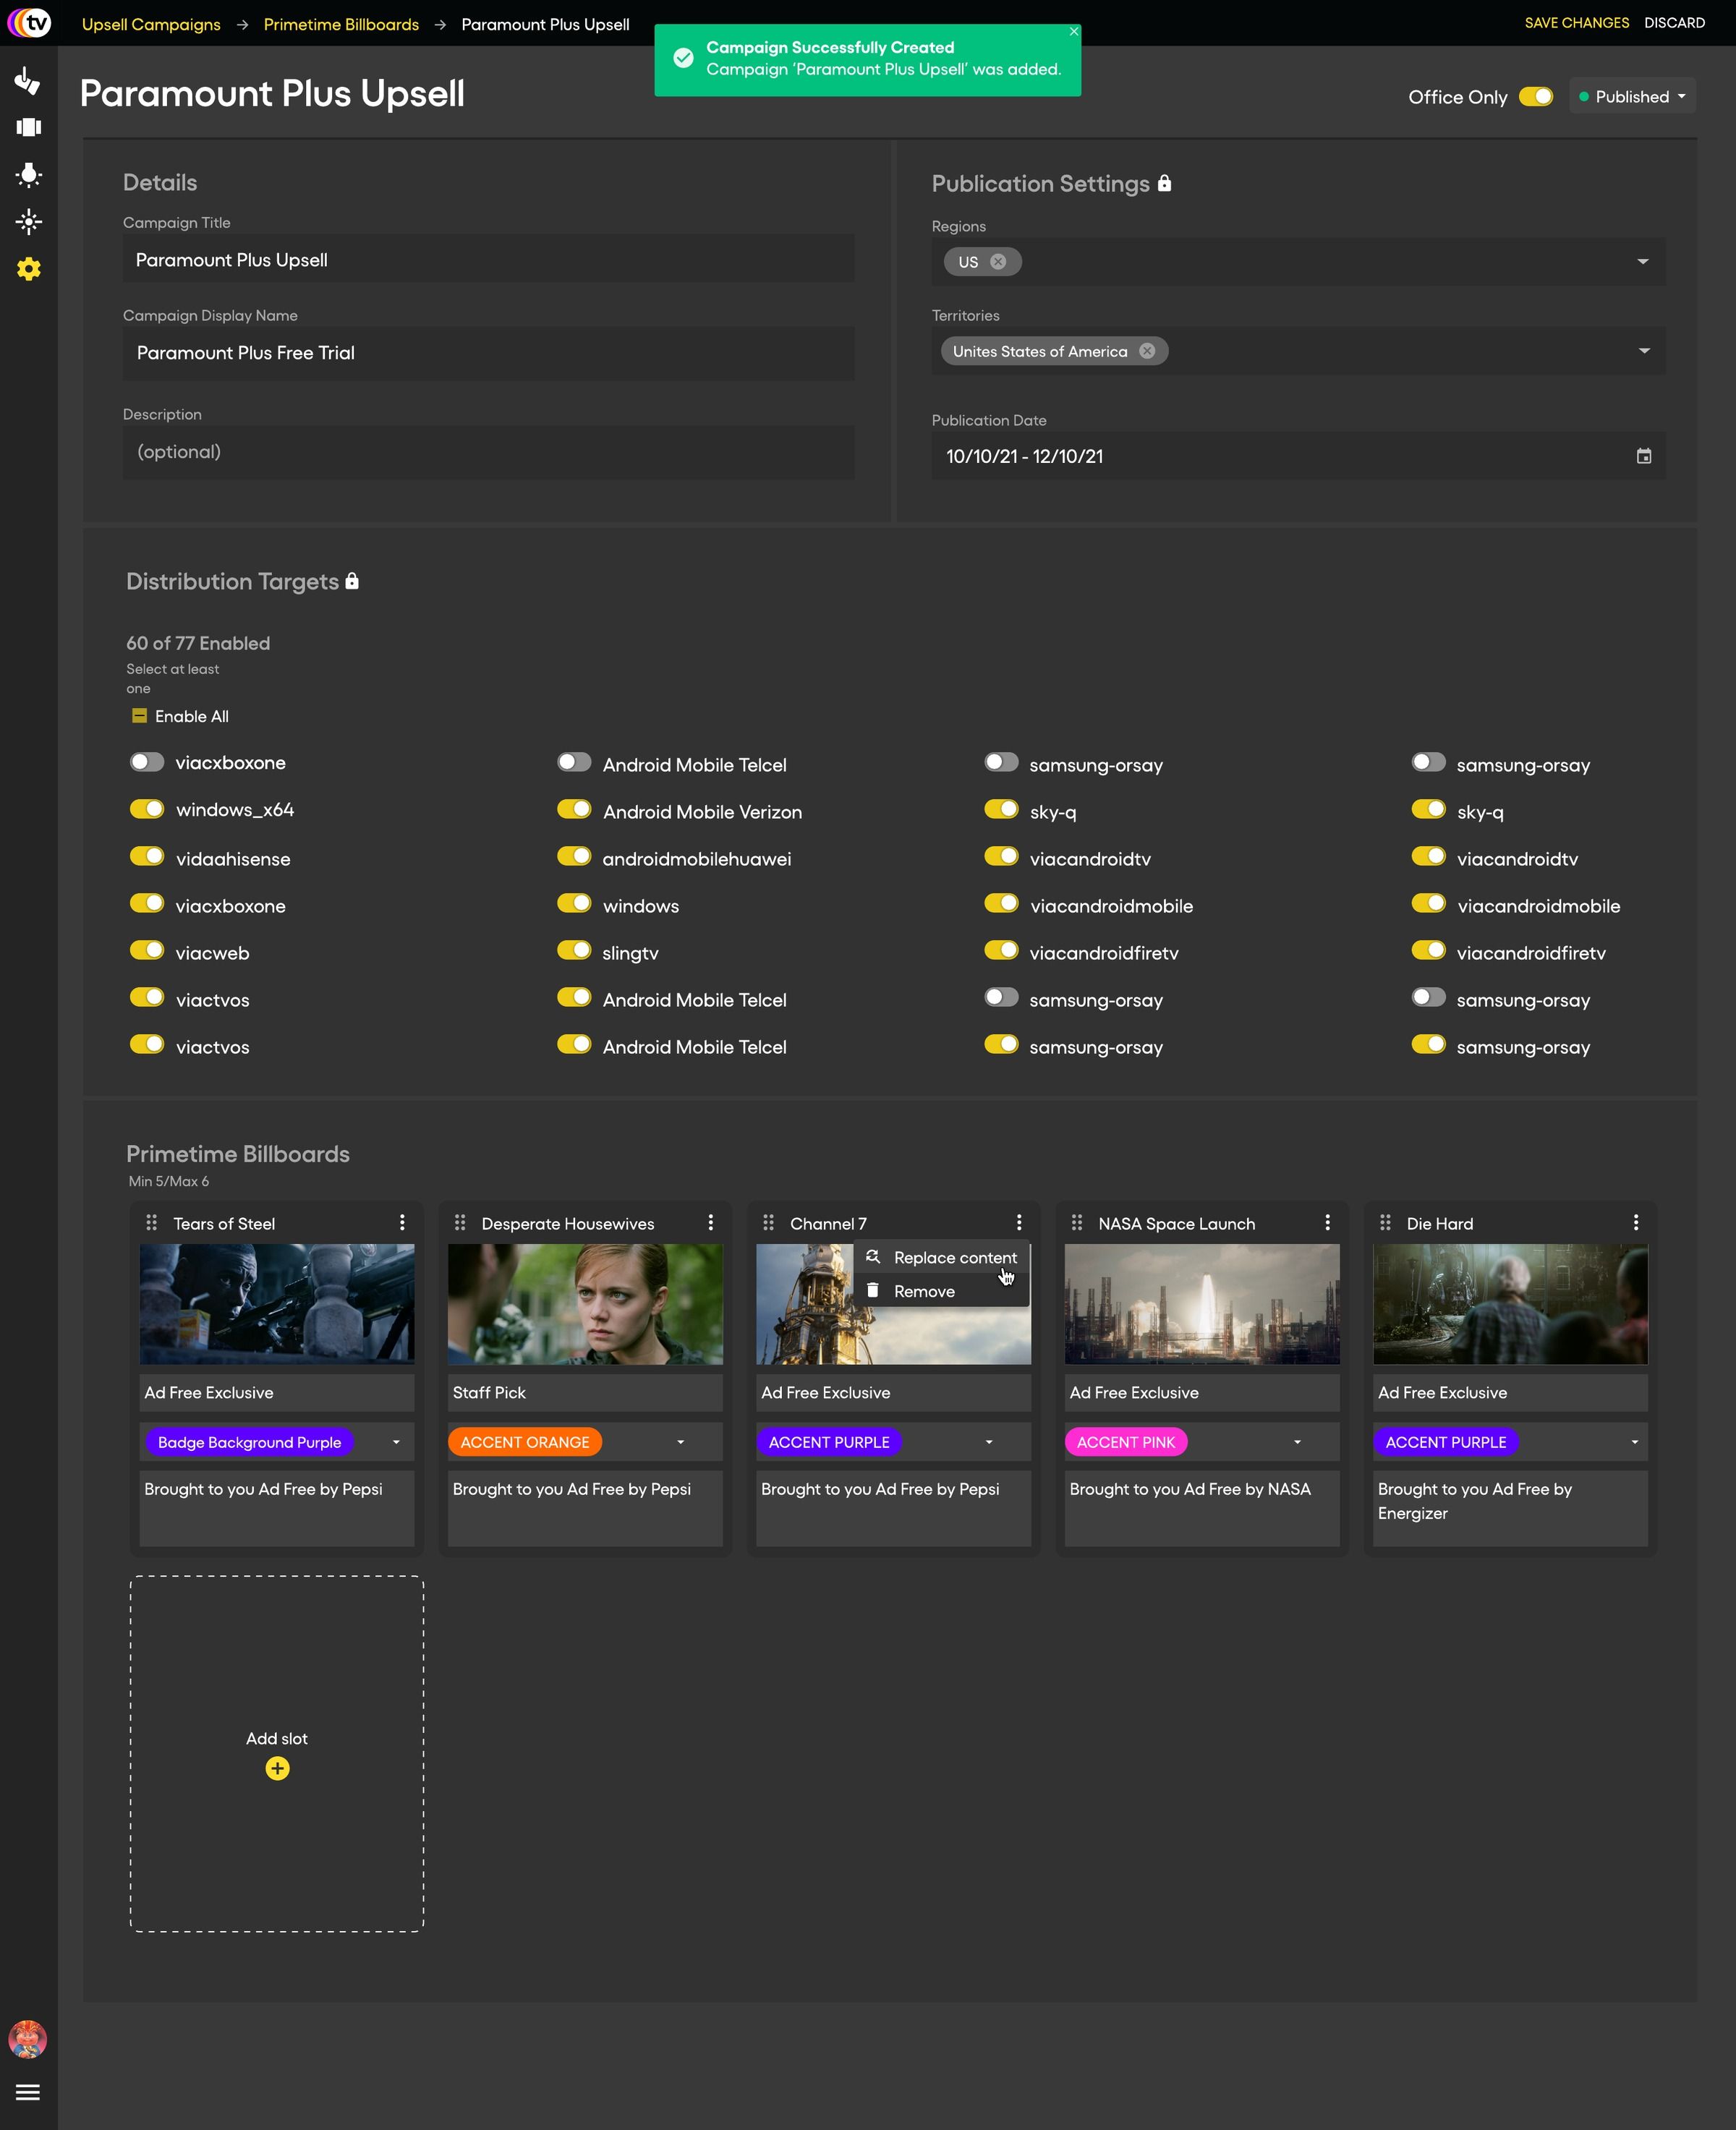Click DISCARD

(1674, 22)
